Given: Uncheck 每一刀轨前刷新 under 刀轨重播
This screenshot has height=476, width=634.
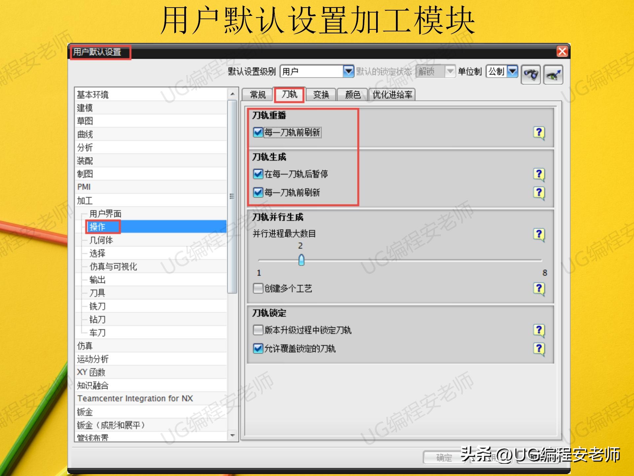Looking at the screenshot, I should tap(258, 133).
